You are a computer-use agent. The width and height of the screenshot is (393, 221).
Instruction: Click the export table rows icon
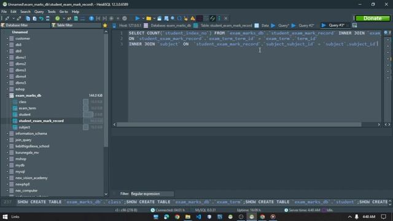pos(76,18)
